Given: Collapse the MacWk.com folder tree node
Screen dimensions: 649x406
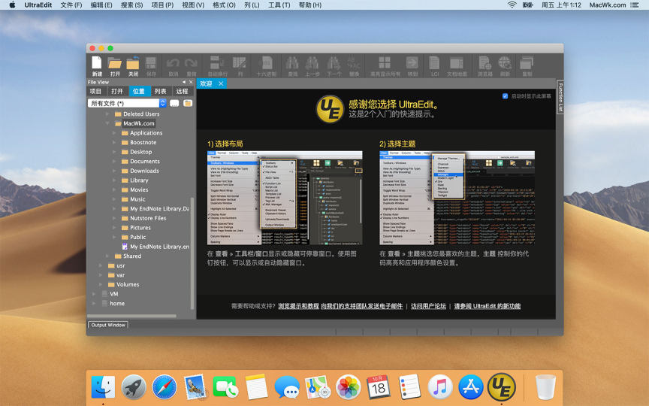Looking at the screenshot, I should tap(107, 123).
